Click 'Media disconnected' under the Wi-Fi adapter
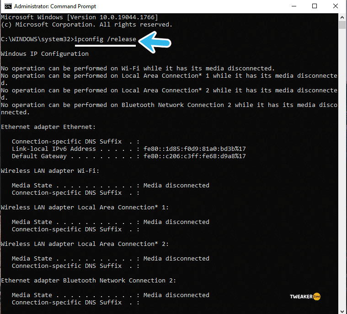 point(176,186)
